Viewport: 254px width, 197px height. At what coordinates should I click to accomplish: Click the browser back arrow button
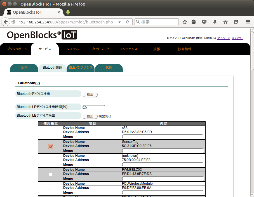[6, 22]
